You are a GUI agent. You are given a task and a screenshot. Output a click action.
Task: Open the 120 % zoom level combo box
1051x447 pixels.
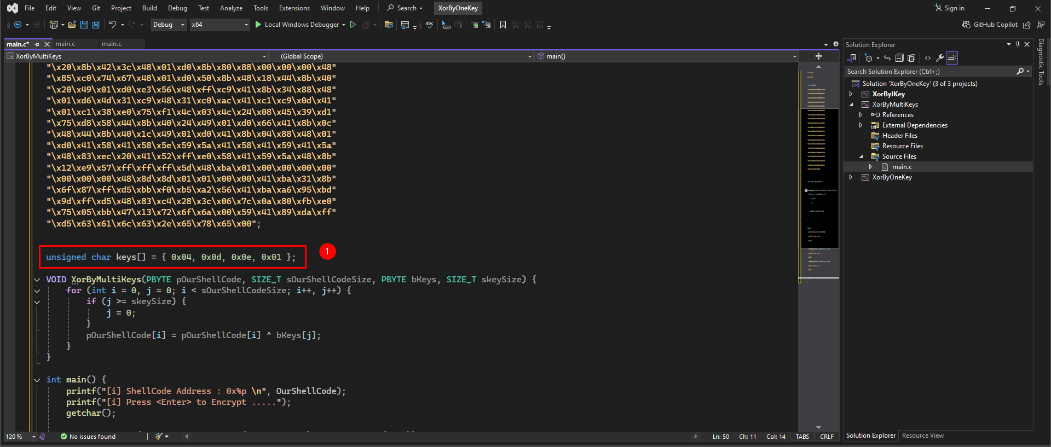click(x=20, y=437)
